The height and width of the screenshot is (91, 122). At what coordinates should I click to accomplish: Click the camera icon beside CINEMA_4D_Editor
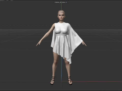click(66, 3)
